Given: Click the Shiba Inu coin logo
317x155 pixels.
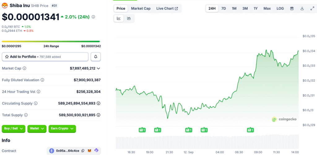Looking at the screenshot, I should click(5, 6).
